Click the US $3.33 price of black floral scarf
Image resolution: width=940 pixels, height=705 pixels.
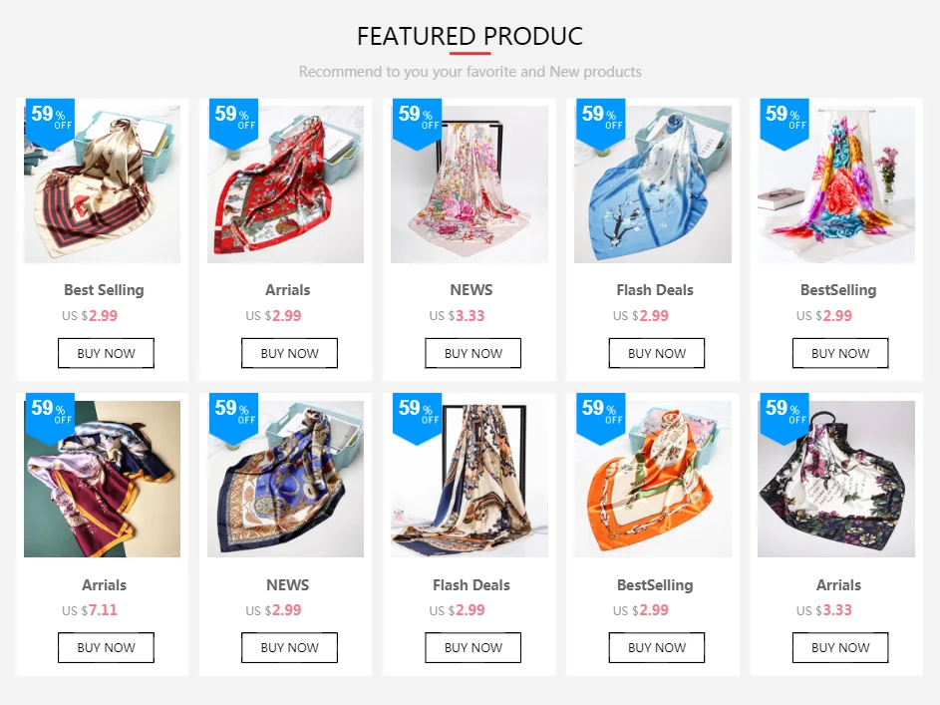823,610
